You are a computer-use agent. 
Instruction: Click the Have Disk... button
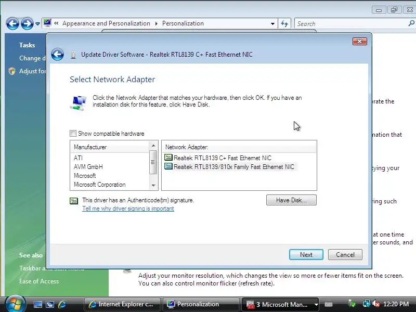click(291, 200)
